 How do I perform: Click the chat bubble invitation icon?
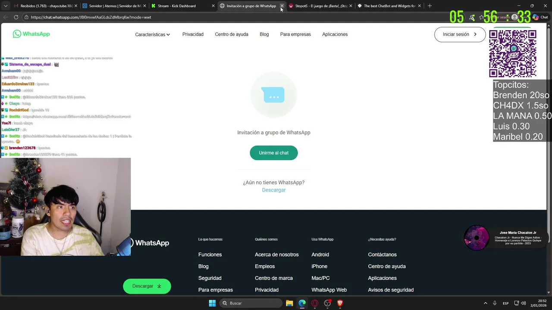pyautogui.click(x=273, y=95)
